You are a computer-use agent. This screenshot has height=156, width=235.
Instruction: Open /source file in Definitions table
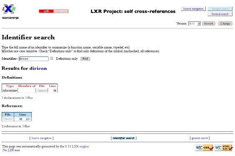(x=42, y=90)
